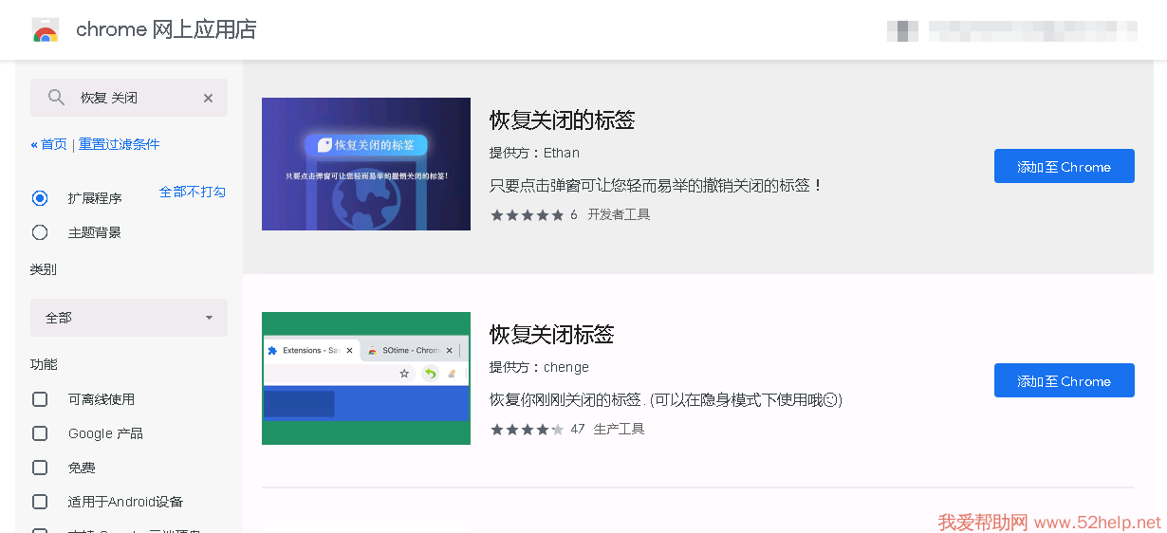Image resolution: width=1167 pixels, height=533 pixels.
Task: Open 恢复关闭的标签 extension thumbnail
Action: tap(366, 164)
